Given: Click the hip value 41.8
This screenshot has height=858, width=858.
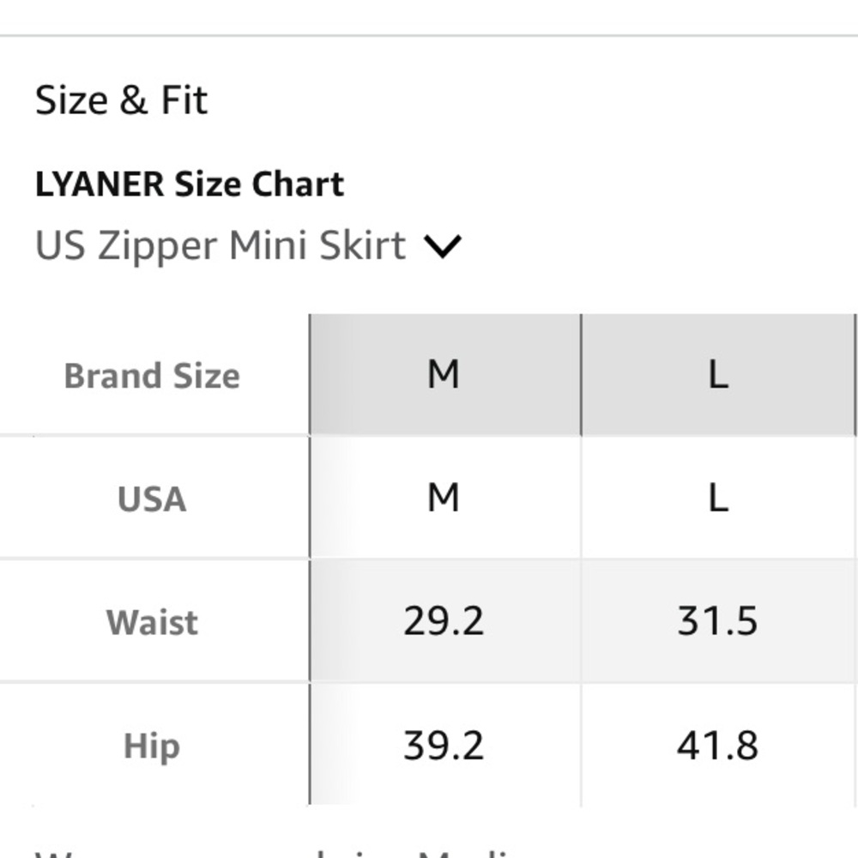Looking at the screenshot, I should click(717, 746).
